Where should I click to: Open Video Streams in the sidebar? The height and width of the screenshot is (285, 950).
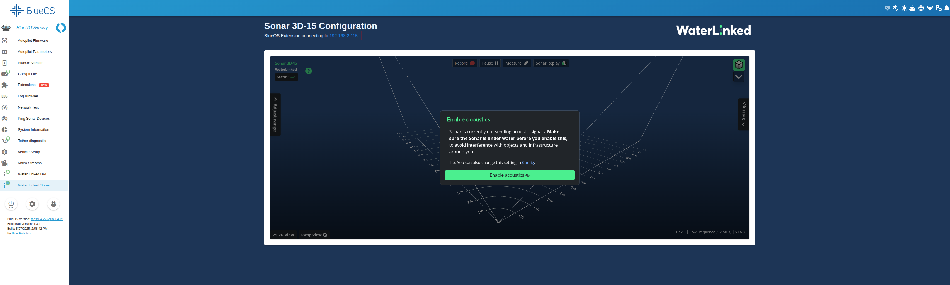(x=30, y=163)
